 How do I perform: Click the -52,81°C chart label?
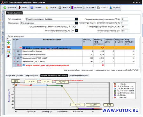(x=78, y=105)
